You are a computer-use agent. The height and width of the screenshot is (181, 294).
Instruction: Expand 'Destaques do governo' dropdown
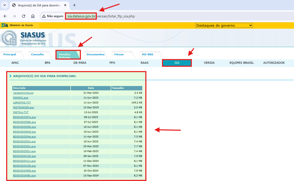point(224,25)
